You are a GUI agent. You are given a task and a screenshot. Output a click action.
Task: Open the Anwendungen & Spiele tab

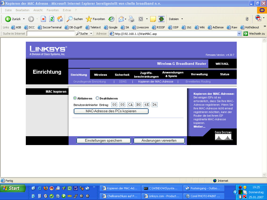point(173,74)
